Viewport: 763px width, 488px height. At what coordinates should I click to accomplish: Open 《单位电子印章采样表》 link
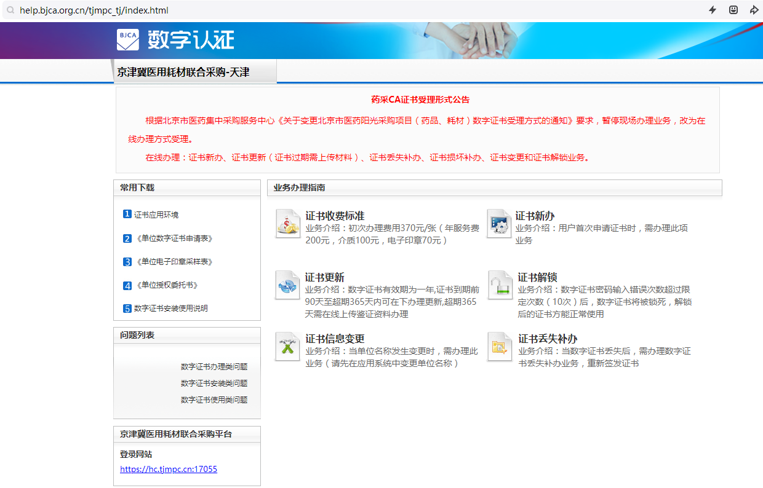(174, 262)
